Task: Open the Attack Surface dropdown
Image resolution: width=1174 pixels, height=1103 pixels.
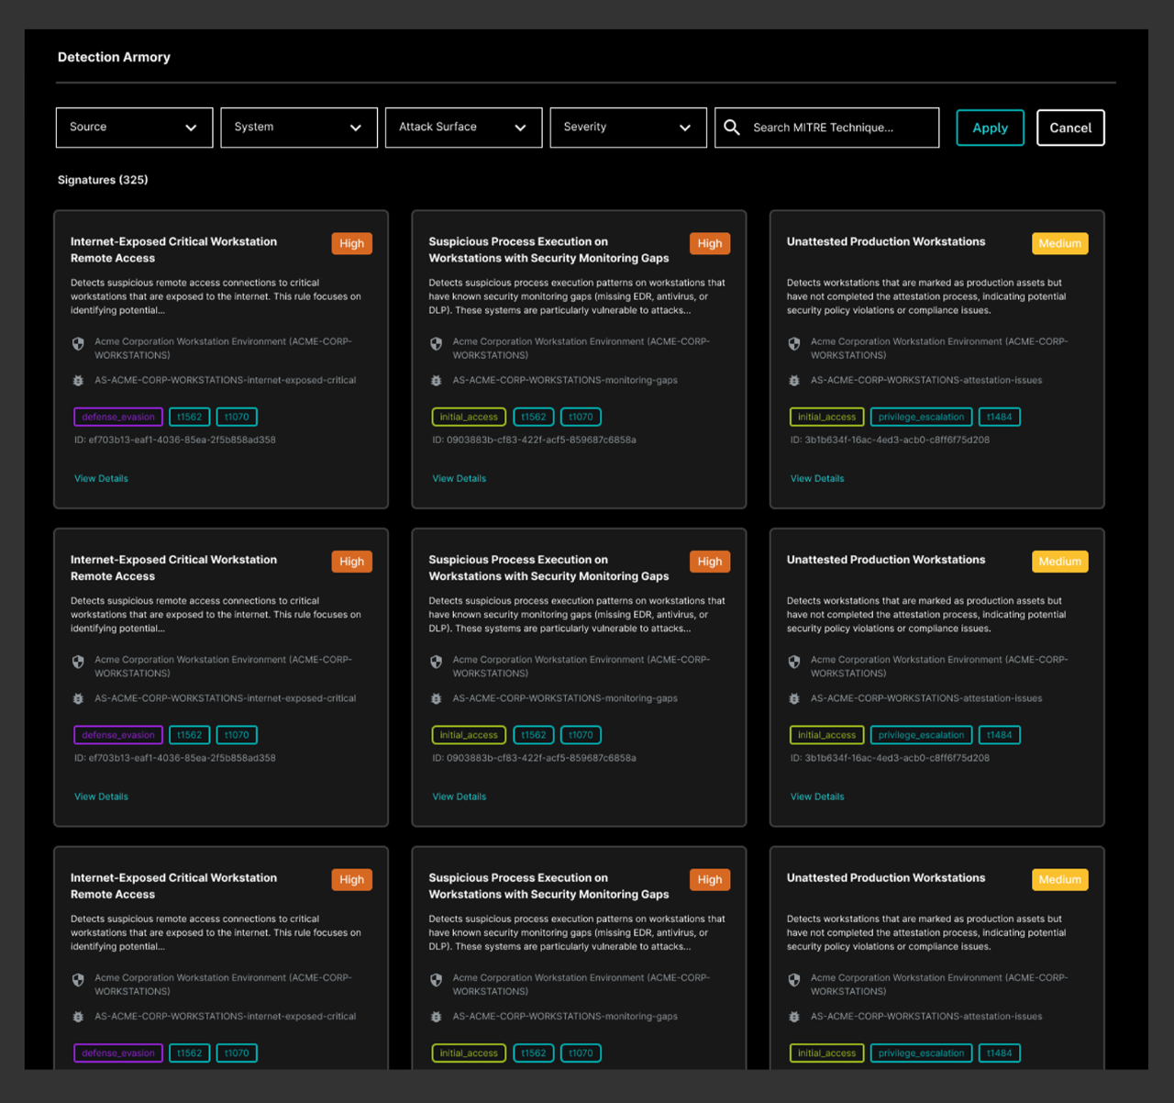Action: coord(463,128)
